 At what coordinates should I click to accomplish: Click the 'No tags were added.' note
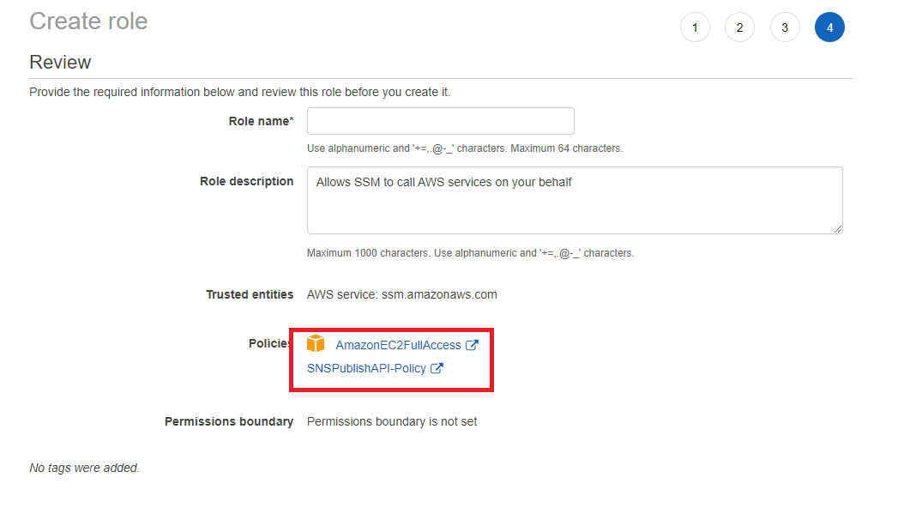(x=85, y=468)
